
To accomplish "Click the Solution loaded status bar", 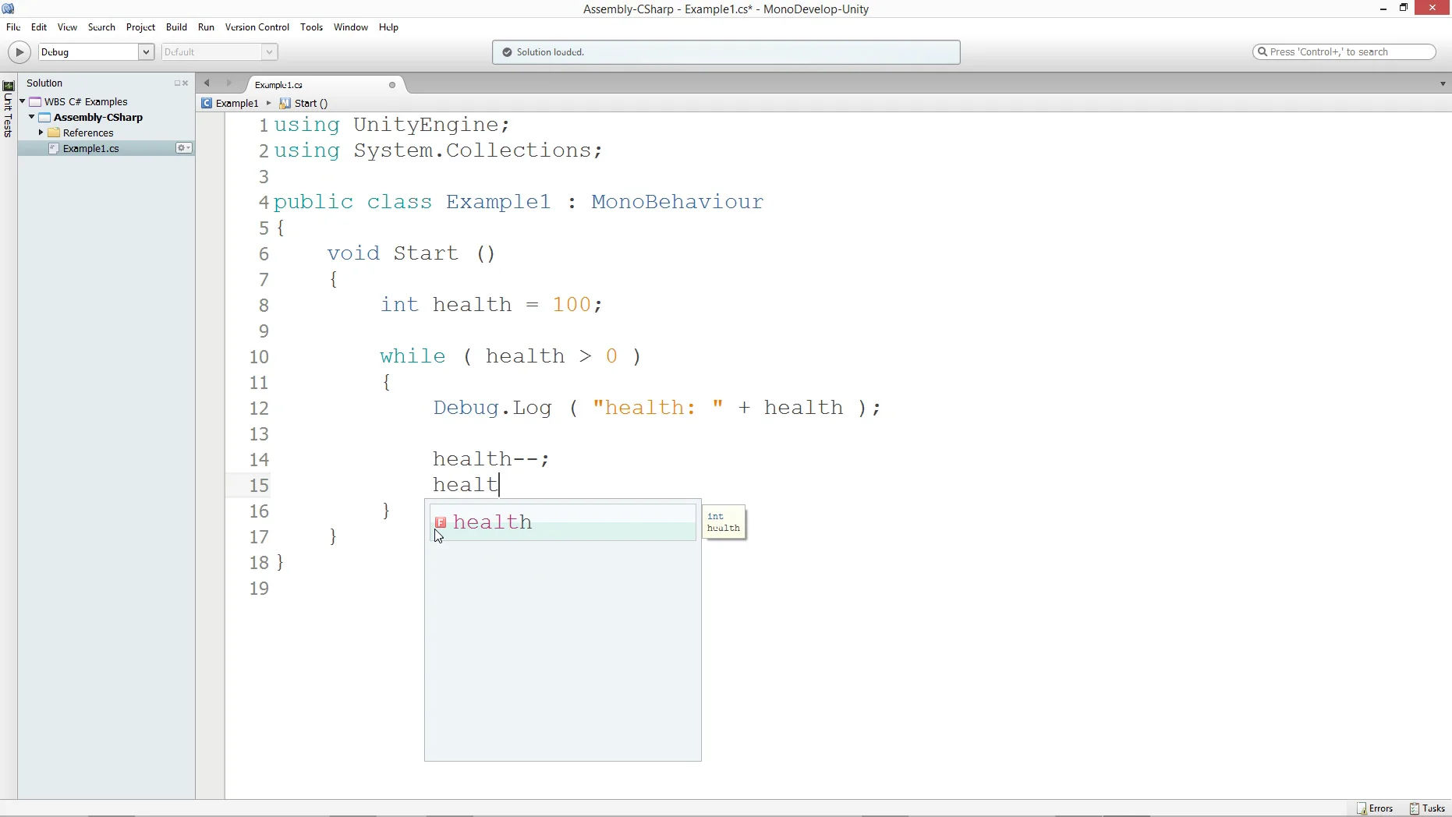I will 726,52.
